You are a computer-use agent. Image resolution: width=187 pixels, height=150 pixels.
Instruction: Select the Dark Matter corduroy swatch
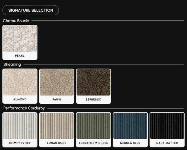[x=167, y=130]
